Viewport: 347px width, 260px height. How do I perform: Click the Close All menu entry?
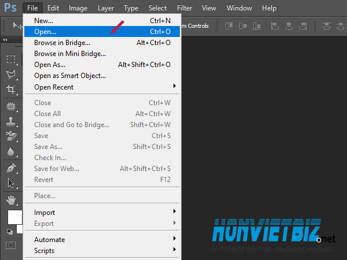[x=102, y=114]
